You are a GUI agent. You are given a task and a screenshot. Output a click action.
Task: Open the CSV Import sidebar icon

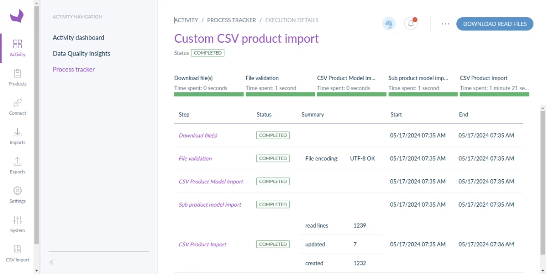pyautogui.click(x=17, y=253)
